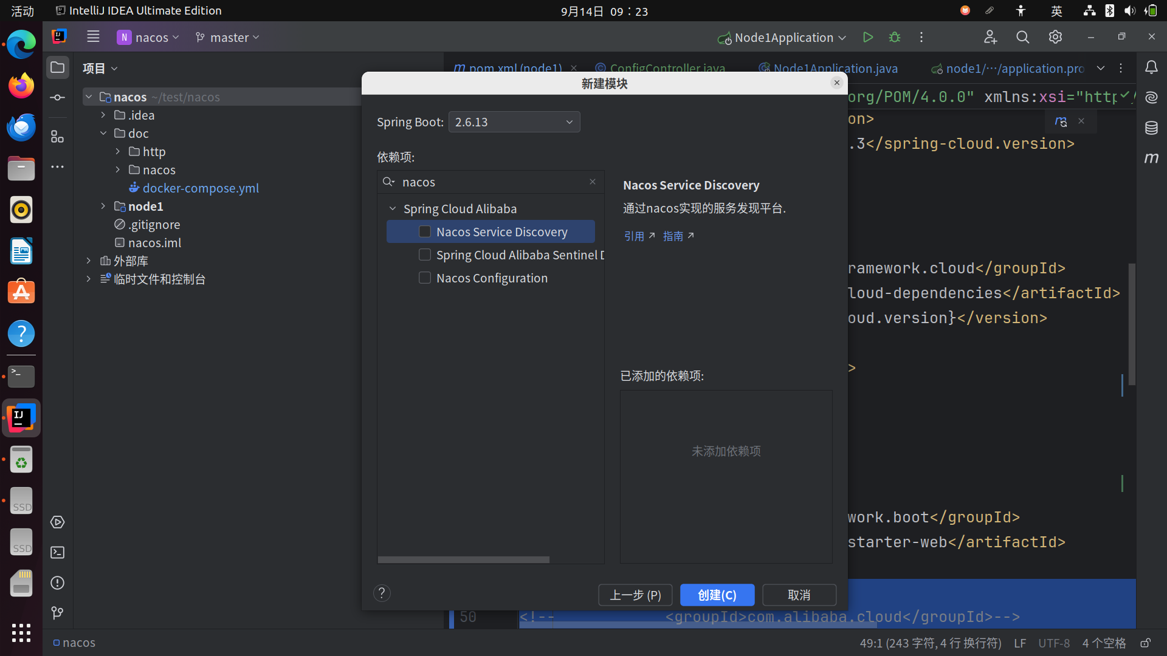The image size is (1167, 656).
Task: Open the 指南 guide link
Action: (x=678, y=236)
